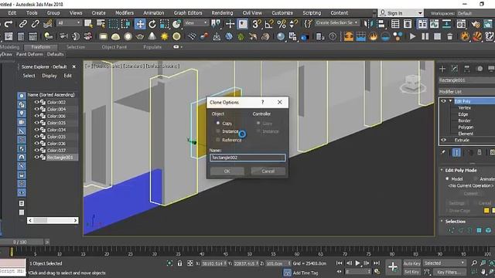495x278 pixels.
Task: Select the Copy radio button under Object
Action: [218, 123]
